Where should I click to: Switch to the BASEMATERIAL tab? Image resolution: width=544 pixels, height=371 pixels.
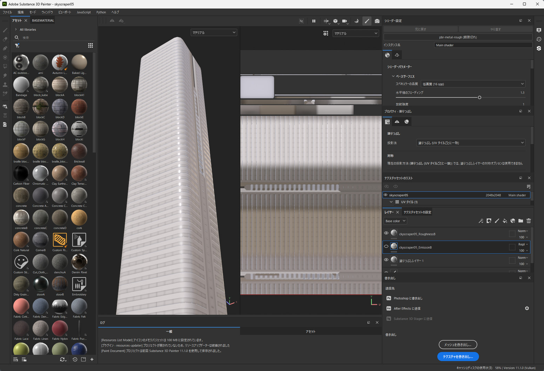[43, 20]
